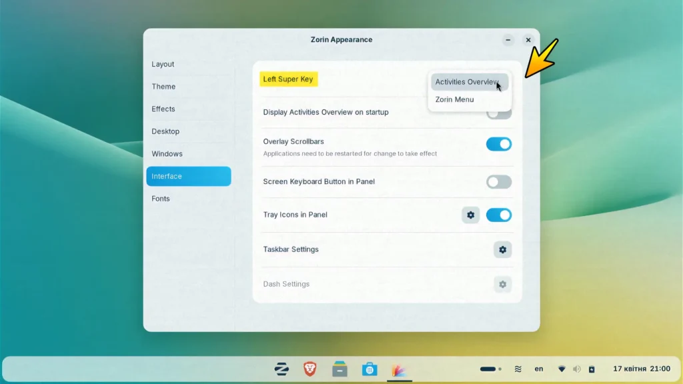The height and width of the screenshot is (384, 683).
Task: Open Taskbar Settings gear button
Action: click(503, 250)
